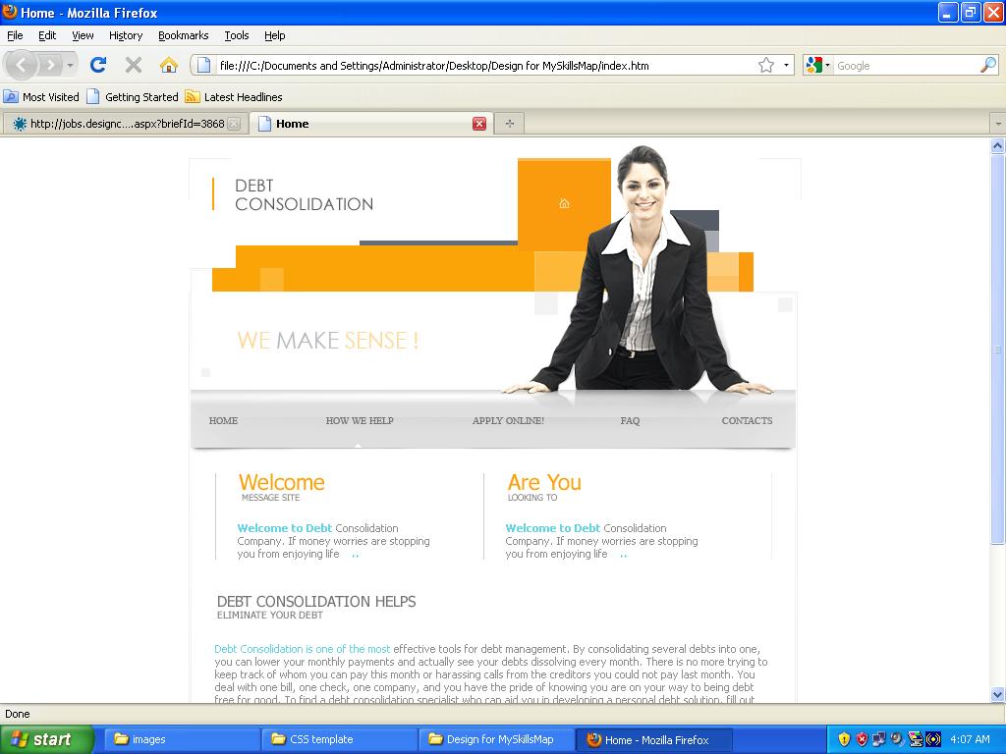Click the Are You heading
The image size is (1006, 754).
544,482
